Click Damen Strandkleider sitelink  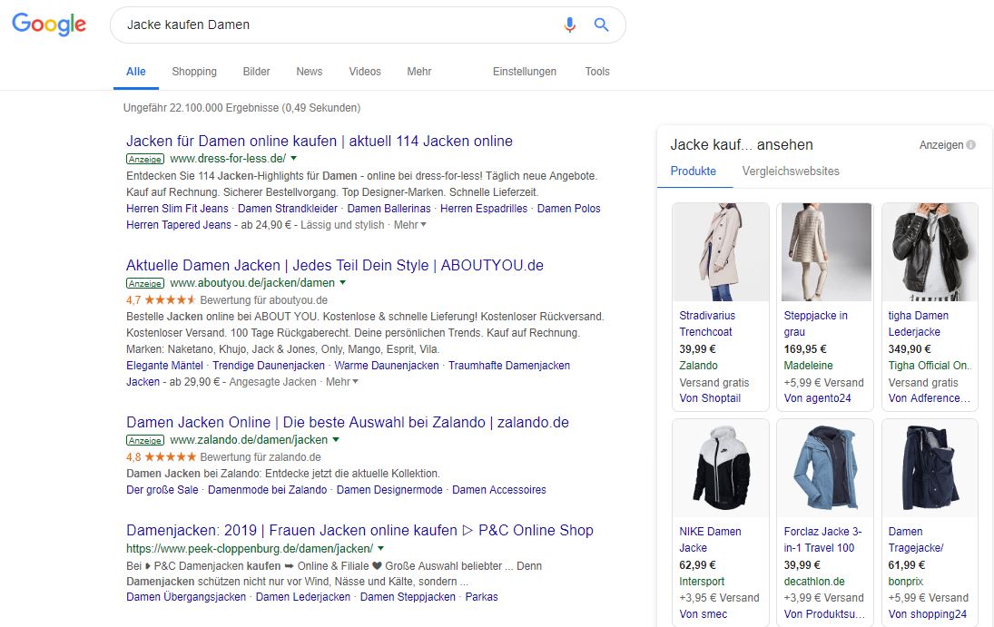coord(288,209)
